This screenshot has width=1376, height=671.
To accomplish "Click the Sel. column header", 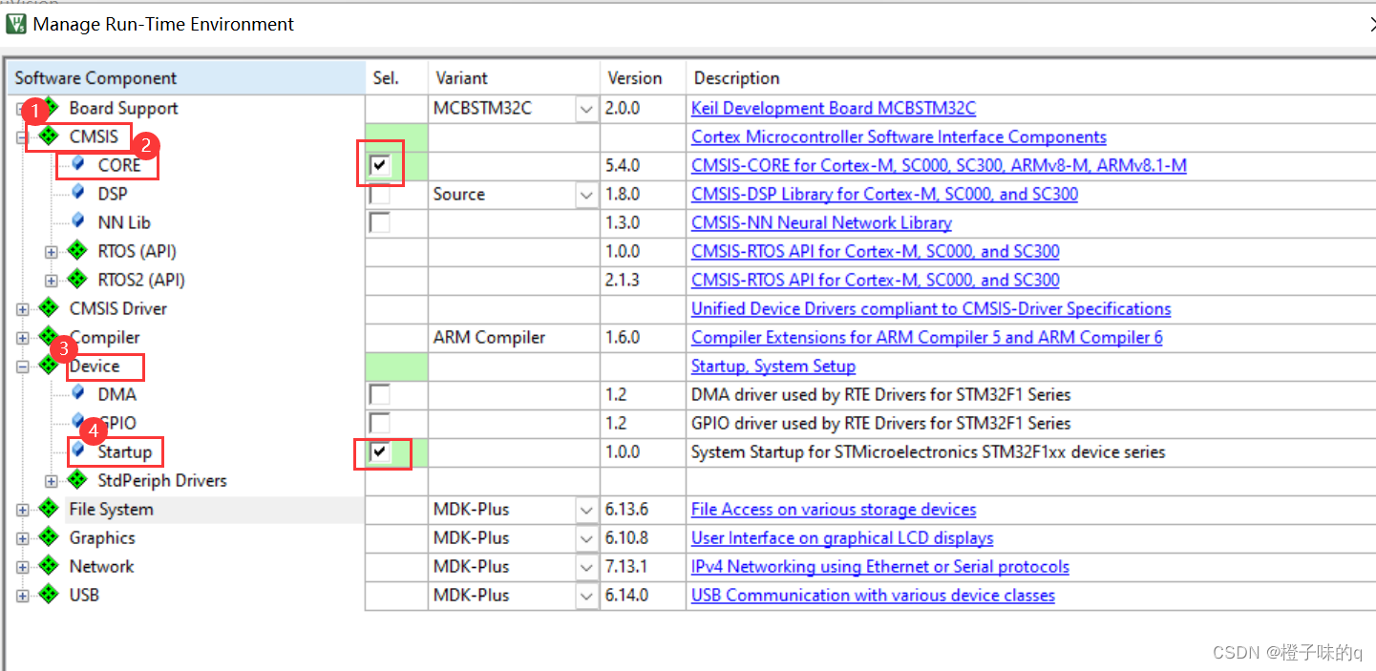I will 396,78.
